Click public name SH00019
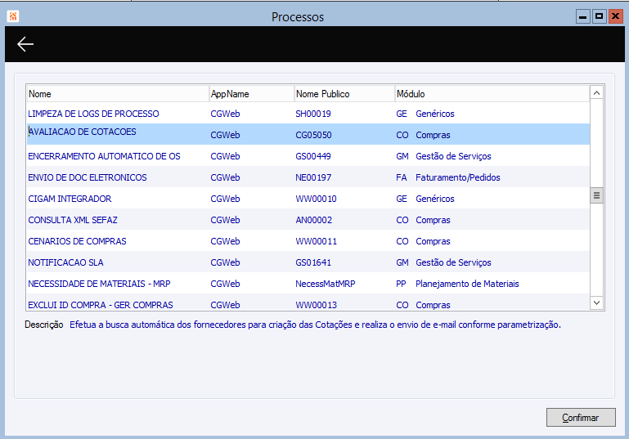 click(x=313, y=114)
